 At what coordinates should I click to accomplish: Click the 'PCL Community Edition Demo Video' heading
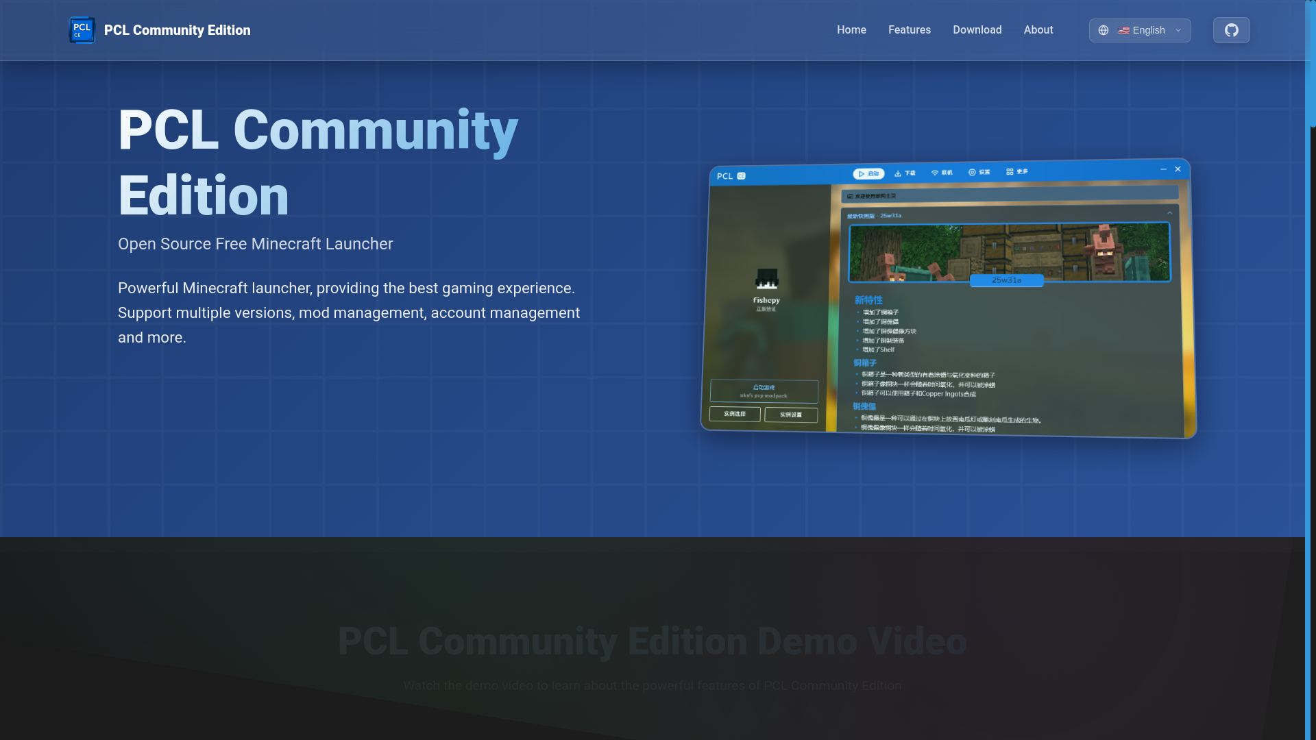(x=653, y=641)
